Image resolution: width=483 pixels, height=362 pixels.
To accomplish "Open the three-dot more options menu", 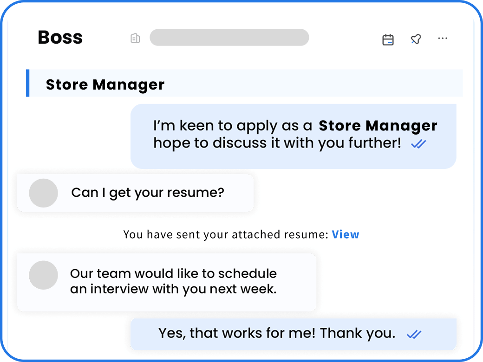I will [443, 39].
